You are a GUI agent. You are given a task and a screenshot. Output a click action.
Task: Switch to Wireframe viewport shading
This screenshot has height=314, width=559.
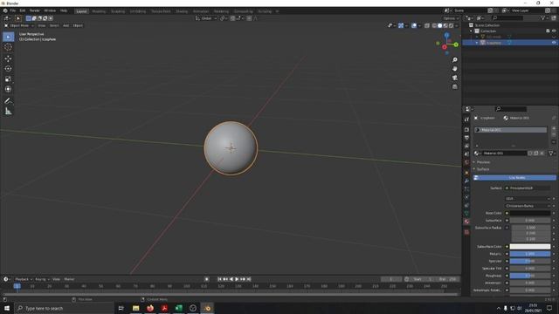(434, 25)
